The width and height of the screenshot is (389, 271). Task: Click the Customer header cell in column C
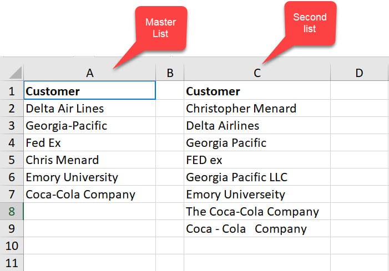[257, 91]
